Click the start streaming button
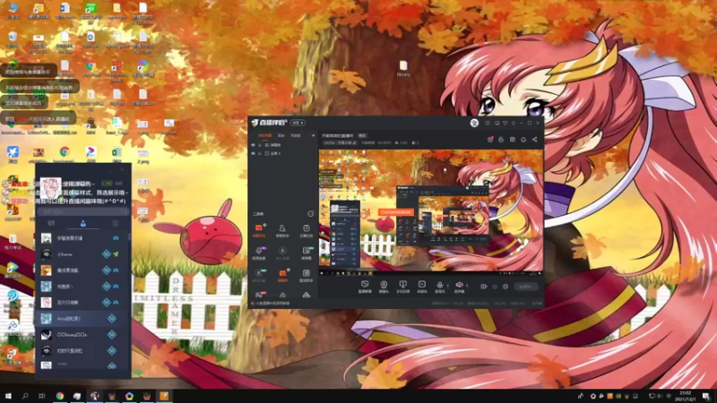Viewport: 717px width, 403px height. coord(526,287)
